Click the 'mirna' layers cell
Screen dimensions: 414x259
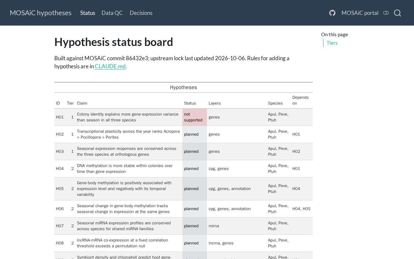pyautogui.click(x=237, y=226)
